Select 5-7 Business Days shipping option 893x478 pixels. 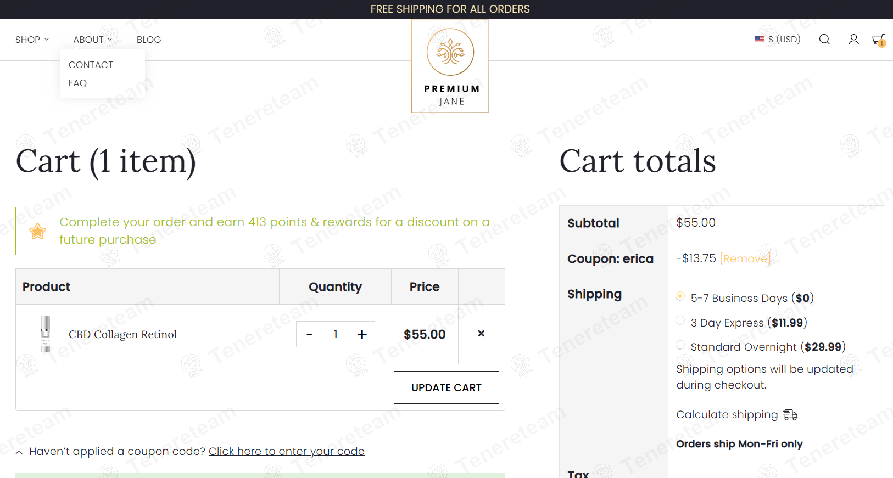click(680, 296)
